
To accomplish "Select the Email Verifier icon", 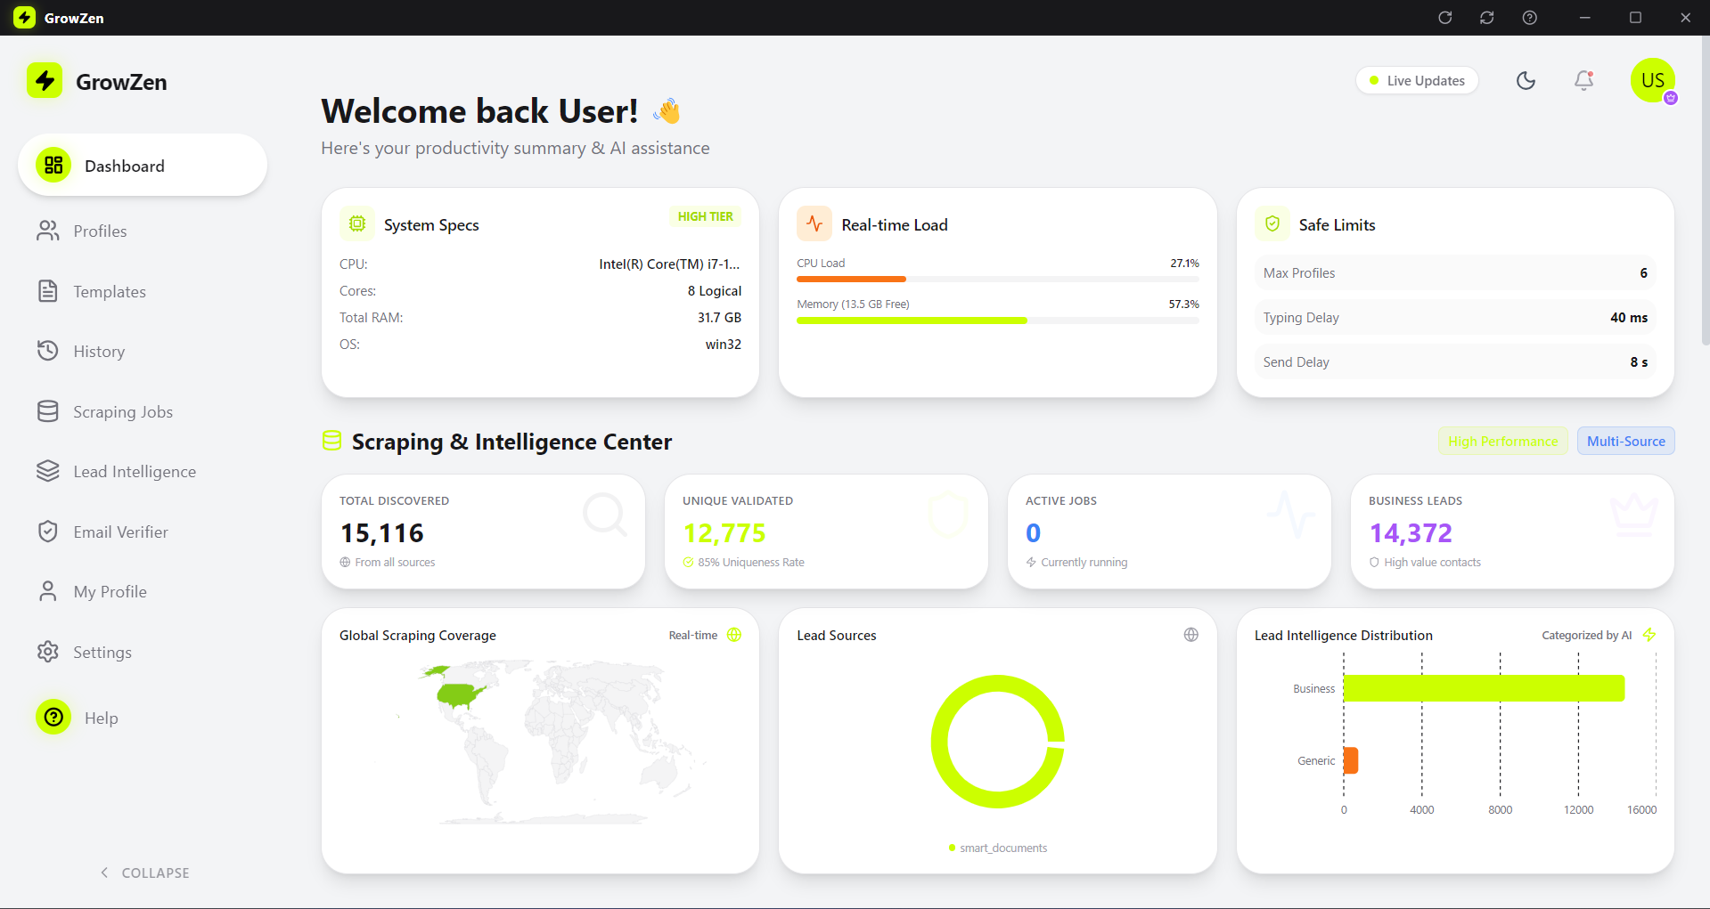I will (49, 532).
